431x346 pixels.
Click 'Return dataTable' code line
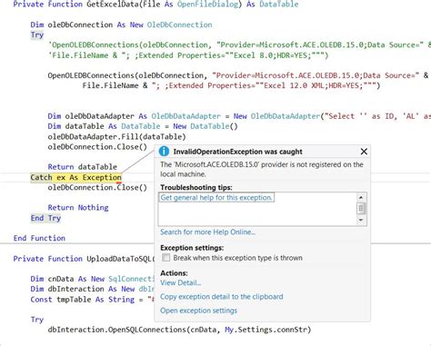[82, 167]
